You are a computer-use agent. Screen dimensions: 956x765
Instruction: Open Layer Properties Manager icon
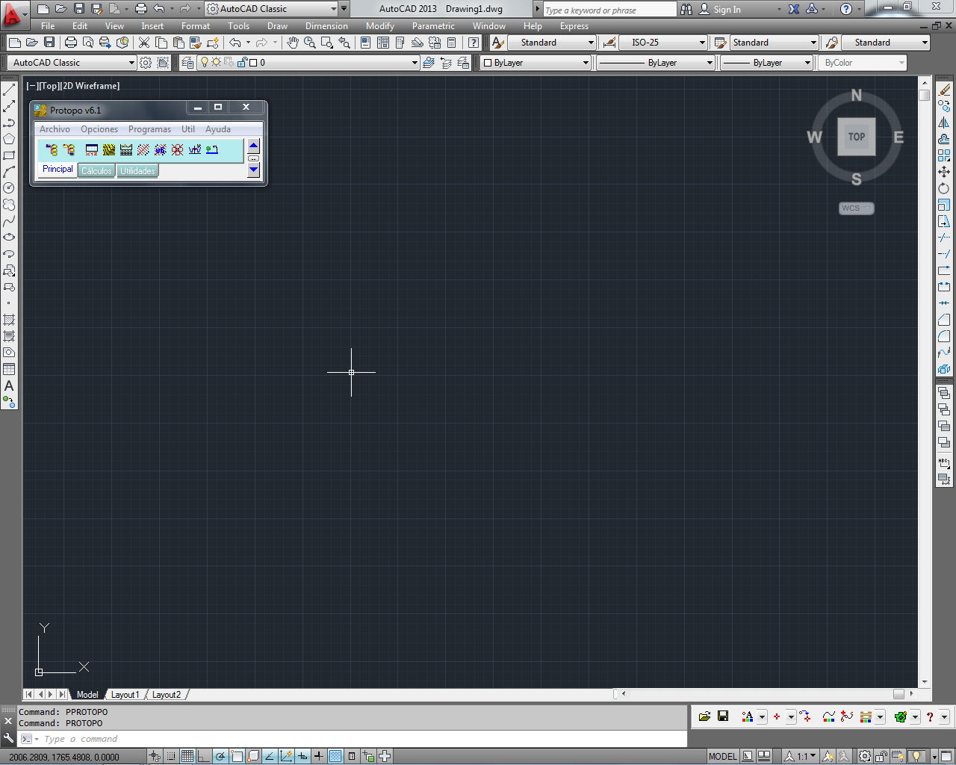(187, 63)
